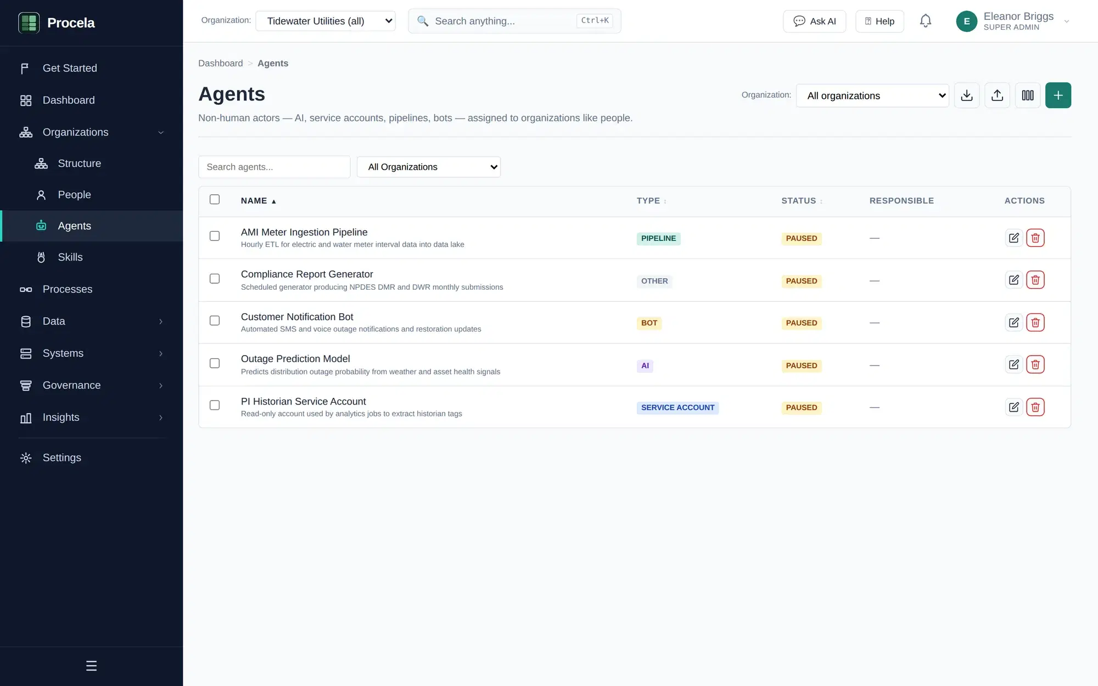
Task: Open the All Organizations filter dropdown
Action: click(429, 167)
